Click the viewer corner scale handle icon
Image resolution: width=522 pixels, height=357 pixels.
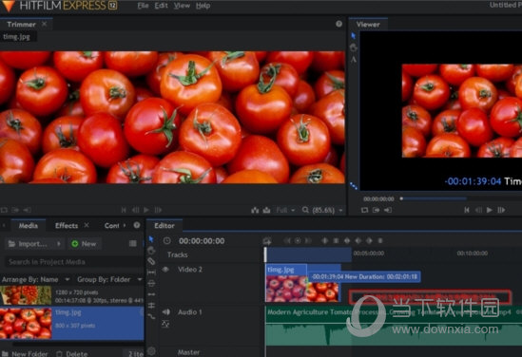(x=354, y=186)
